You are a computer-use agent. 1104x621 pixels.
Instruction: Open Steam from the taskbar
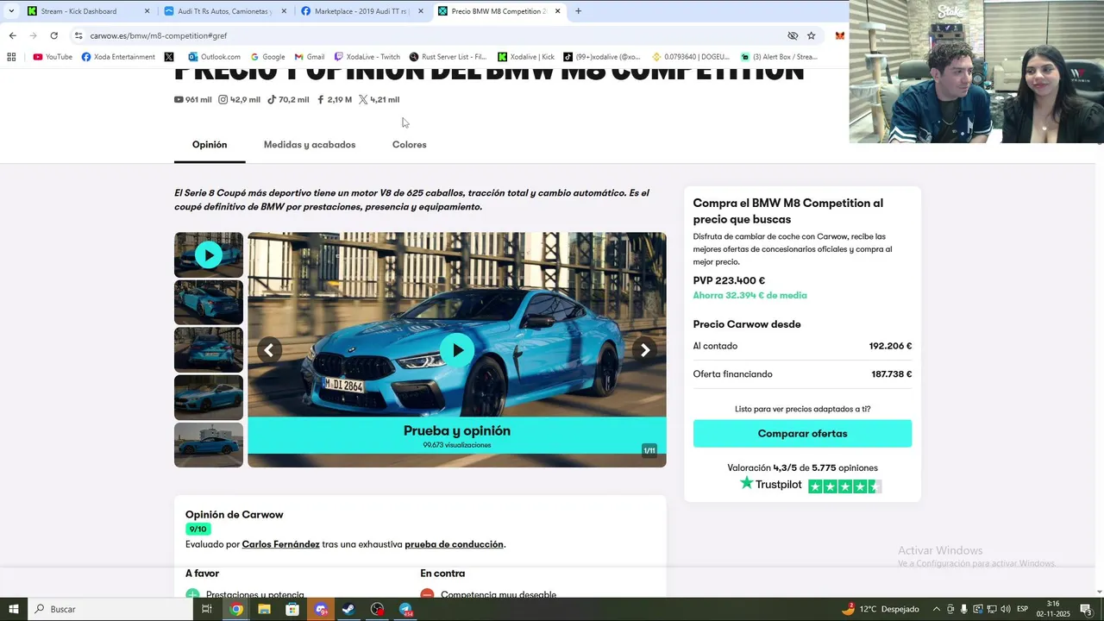pyautogui.click(x=348, y=609)
